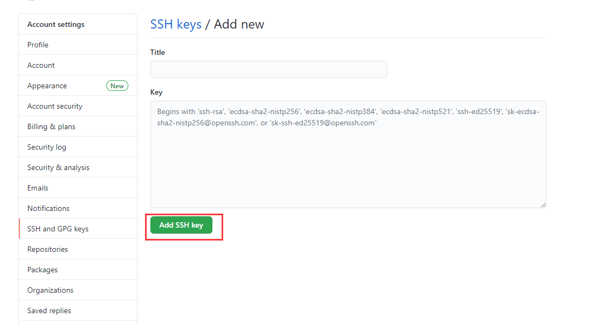Select SSH and GPG keys
Screen dimensions: 600x325
(58, 229)
